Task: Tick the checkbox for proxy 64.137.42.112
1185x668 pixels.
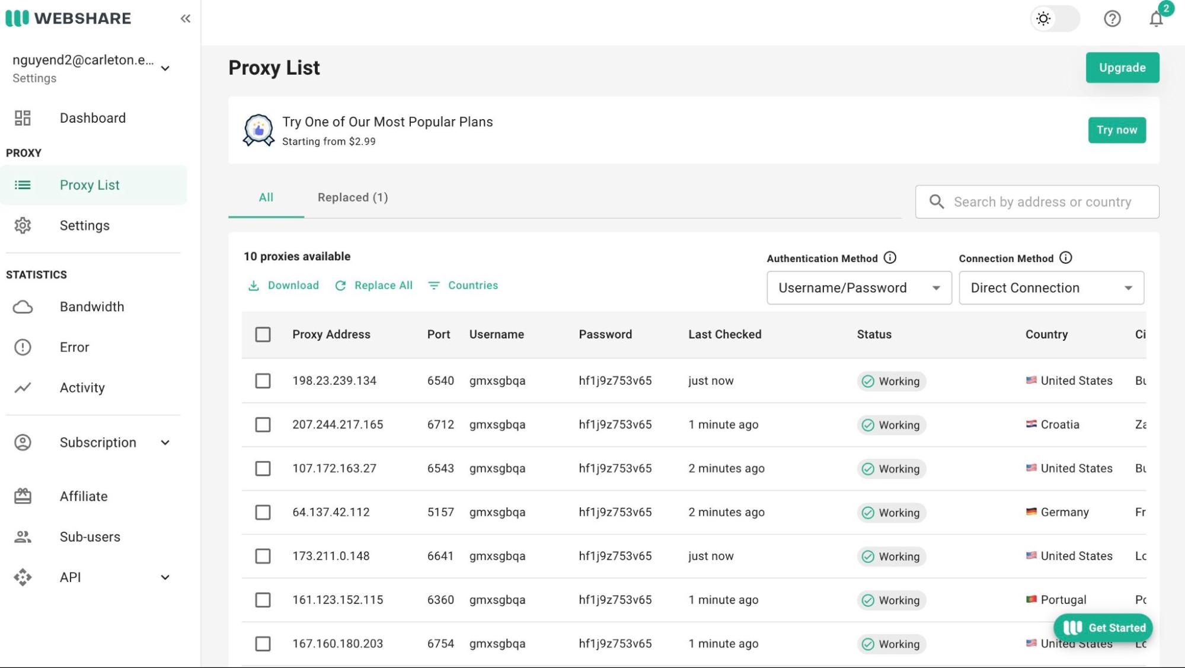Action: coord(263,512)
